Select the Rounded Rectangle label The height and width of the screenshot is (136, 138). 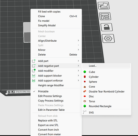coord(100,106)
